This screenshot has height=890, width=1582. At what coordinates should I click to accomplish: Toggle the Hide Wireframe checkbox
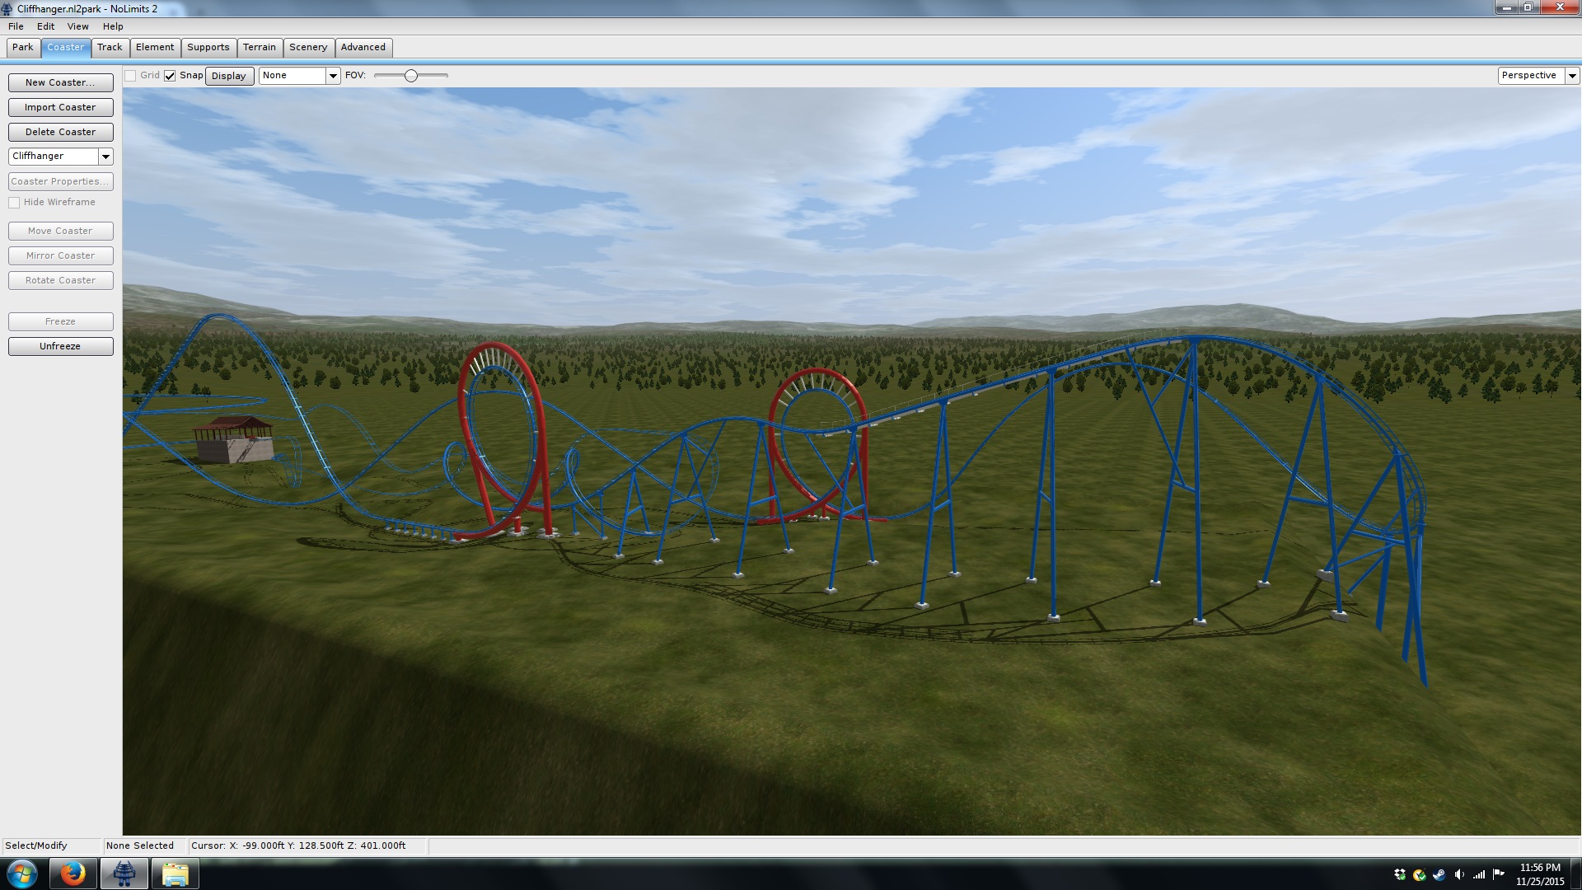pos(14,203)
